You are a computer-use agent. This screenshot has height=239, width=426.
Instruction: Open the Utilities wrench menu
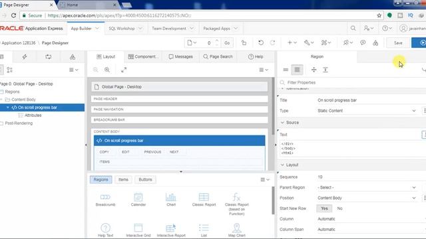click(x=309, y=42)
